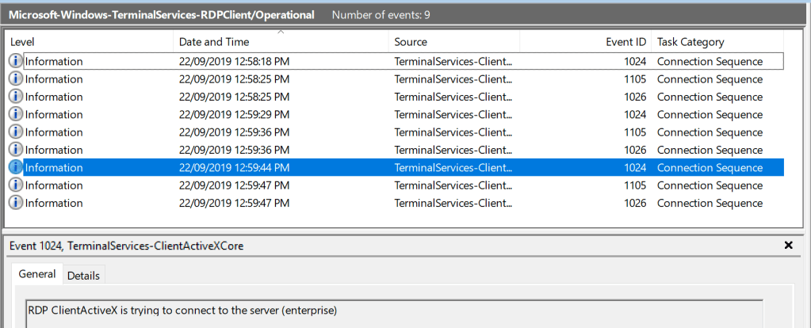Open the Details tab
The height and width of the screenshot is (328, 811).
pos(83,276)
